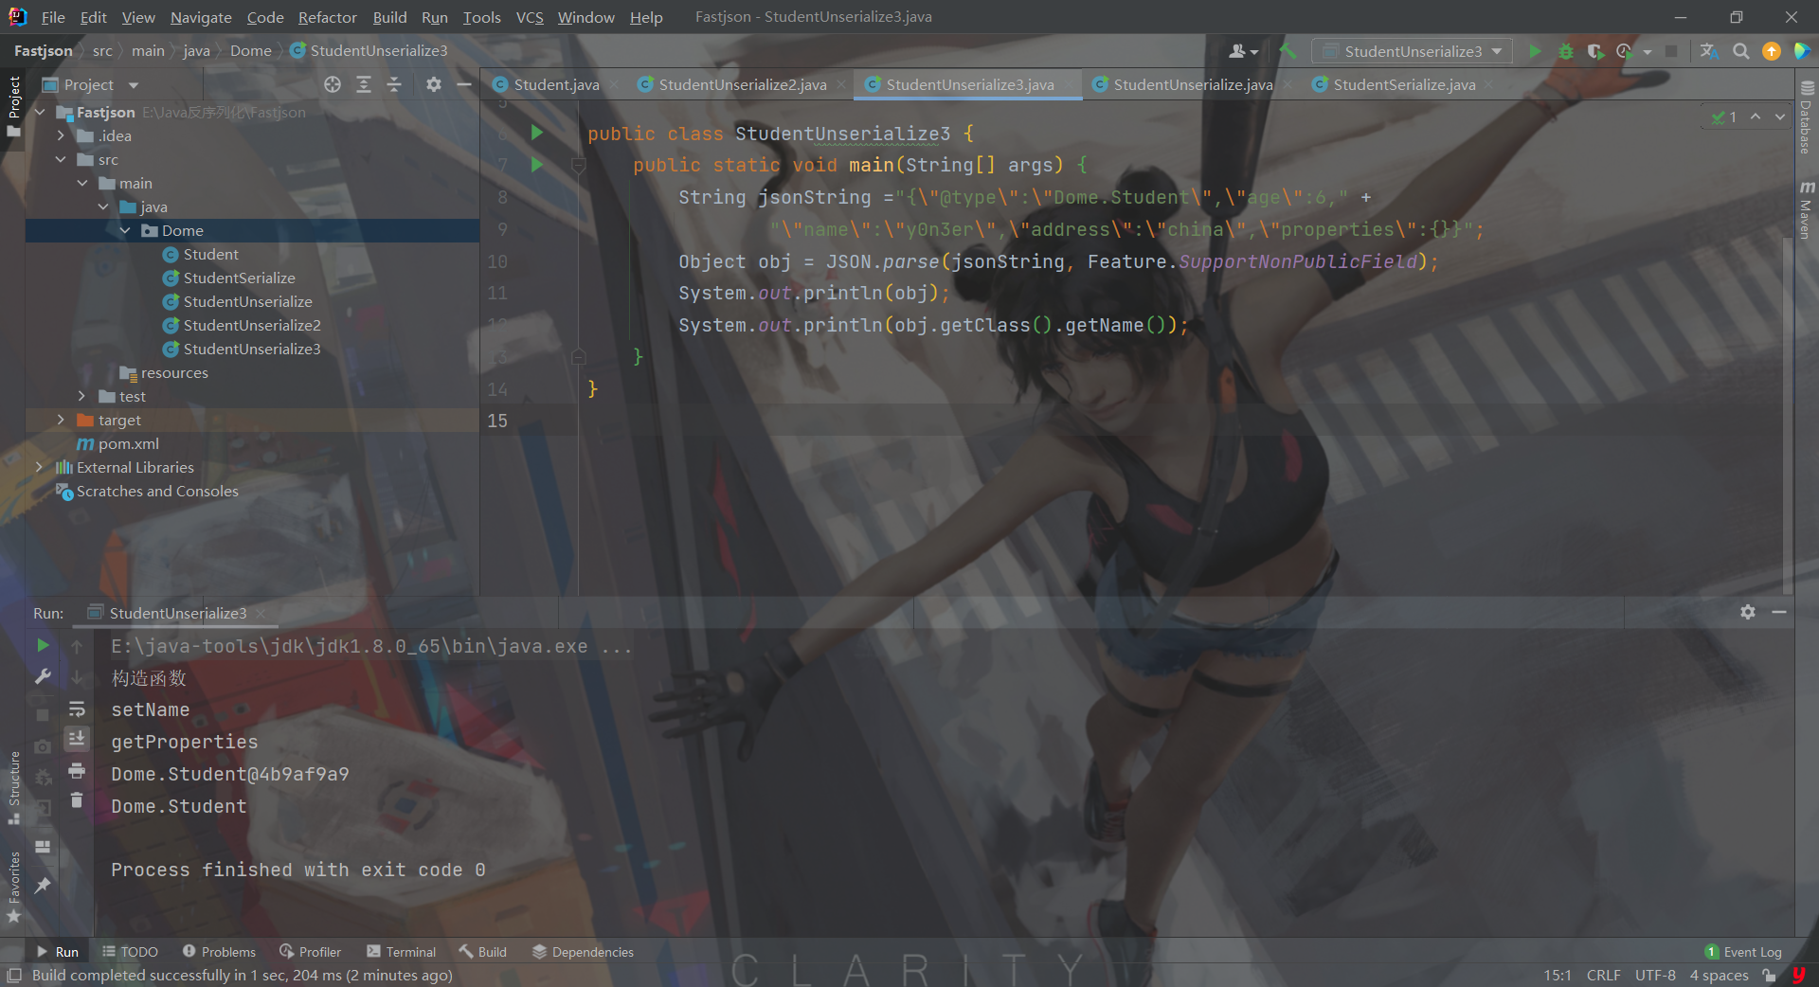Open the Event Log

pos(1743,952)
